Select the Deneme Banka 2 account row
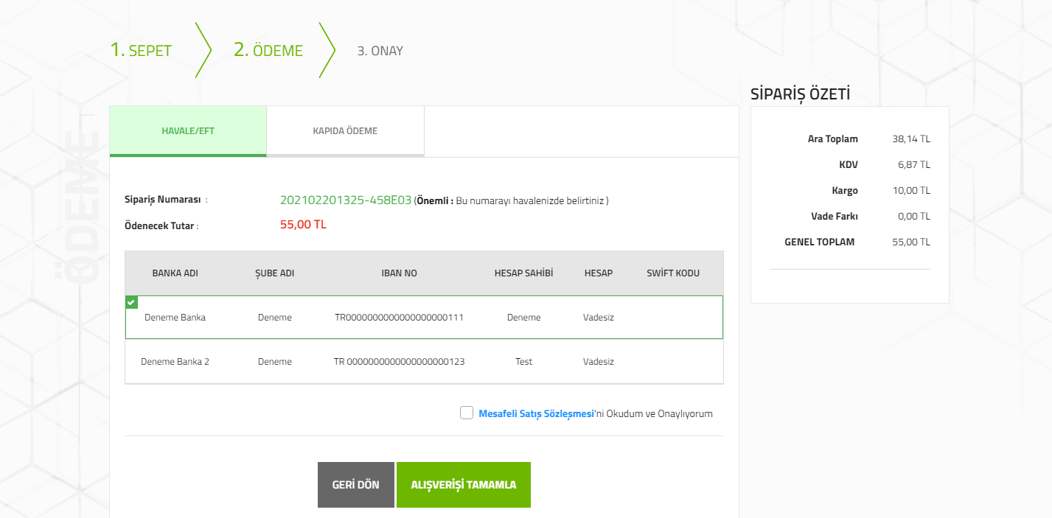Image resolution: width=1052 pixels, height=518 pixels. coord(424,362)
